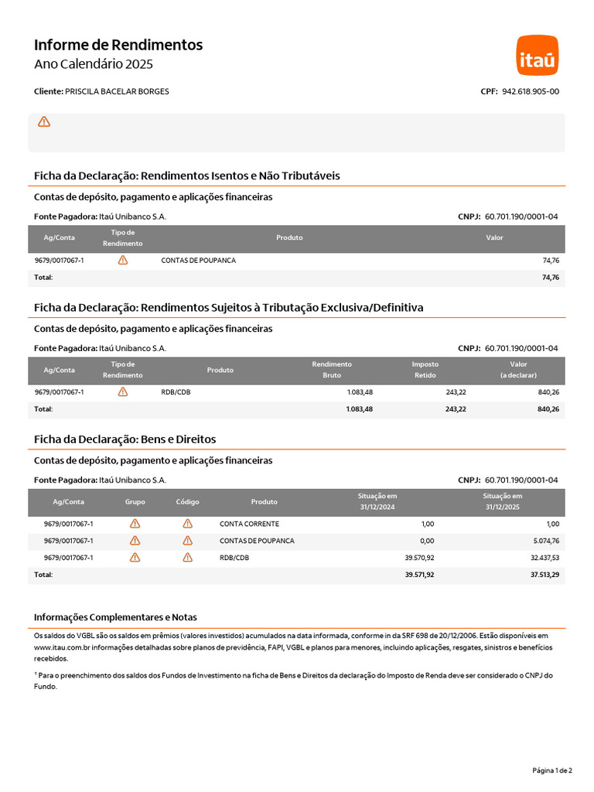The image size is (594, 792).
Task: Click Grupo warning icon in the Bens e Direitos RDB/CDB row
Action: (x=135, y=558)
